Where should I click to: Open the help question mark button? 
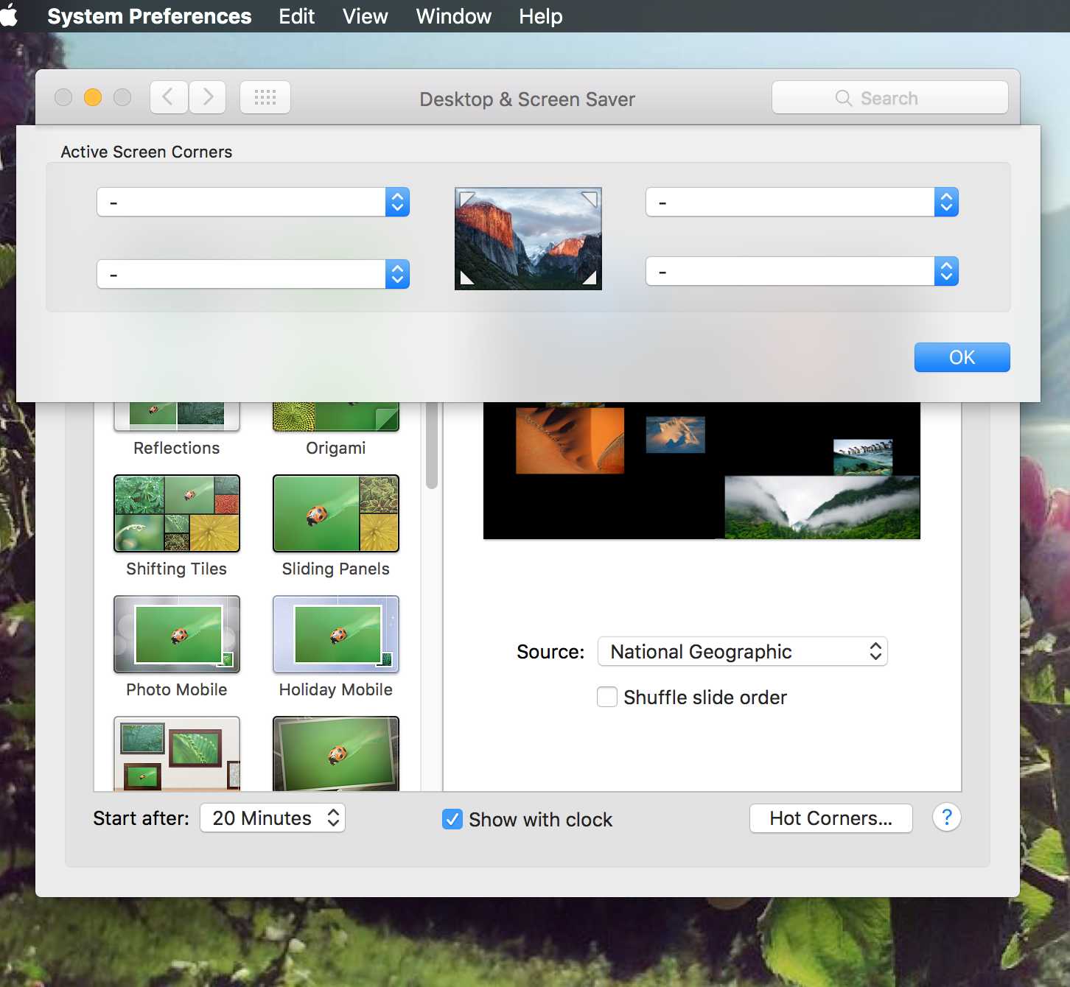pos(946,818)
